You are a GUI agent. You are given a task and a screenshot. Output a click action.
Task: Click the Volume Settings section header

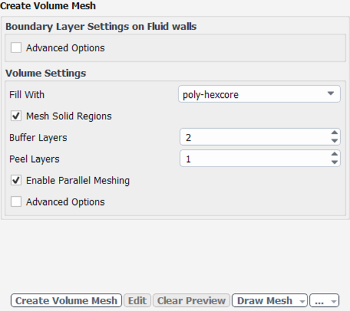tap(45, 73)
